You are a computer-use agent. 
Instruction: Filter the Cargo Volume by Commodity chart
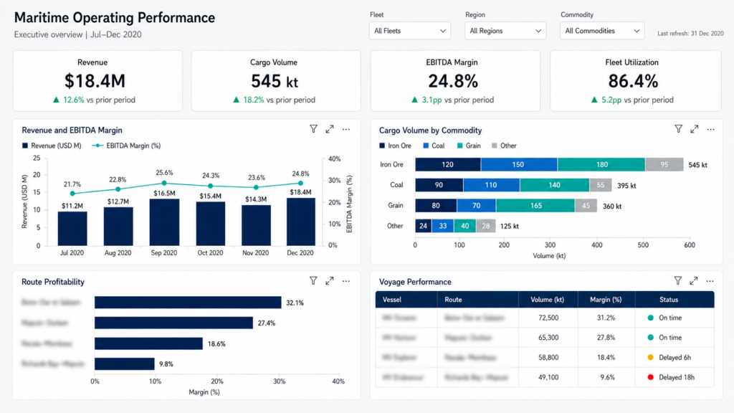pos(678,129)
